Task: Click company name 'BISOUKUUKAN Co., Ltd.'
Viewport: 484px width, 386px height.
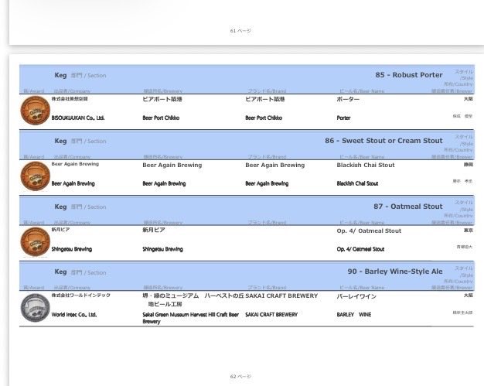Action: click(x=78, y=118)
